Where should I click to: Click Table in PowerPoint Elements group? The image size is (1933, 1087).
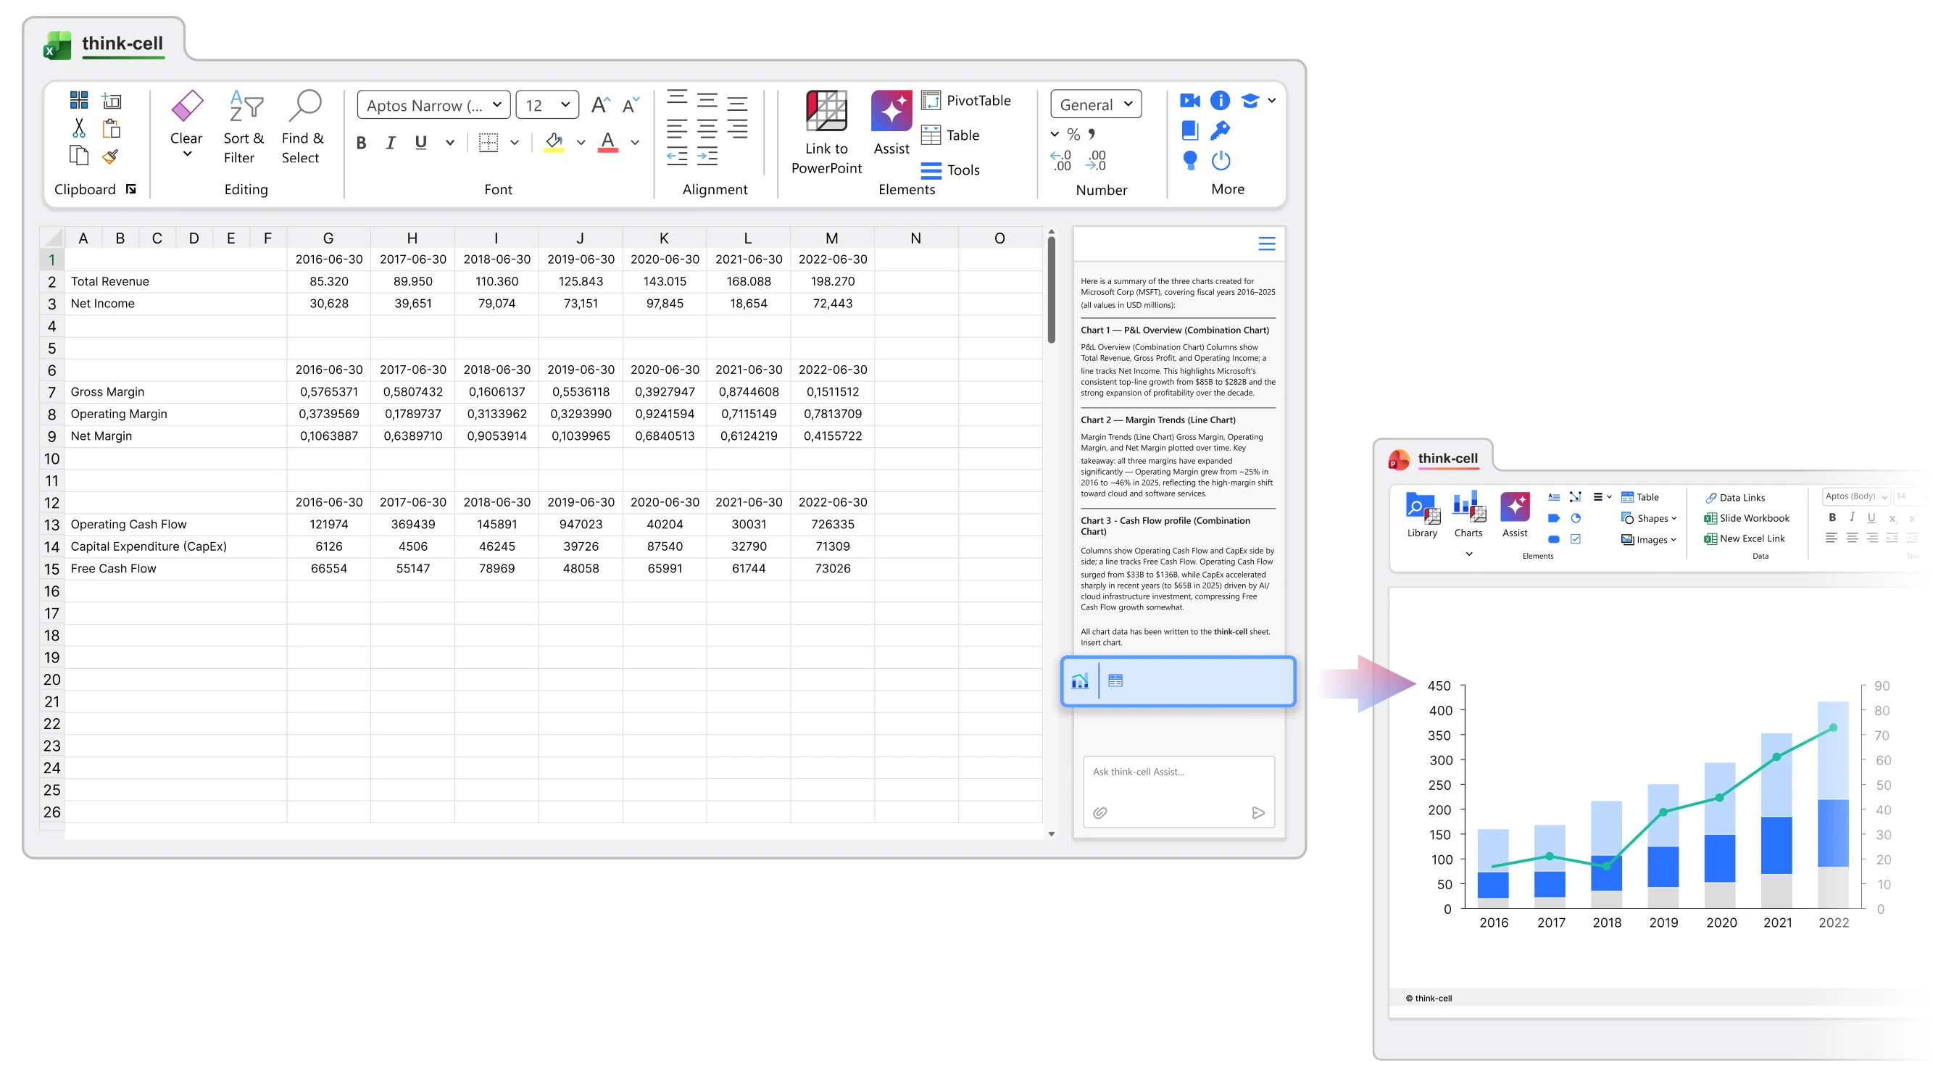coord(1639,497)
